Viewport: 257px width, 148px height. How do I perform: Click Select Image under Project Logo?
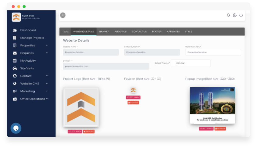click(75, 132)
